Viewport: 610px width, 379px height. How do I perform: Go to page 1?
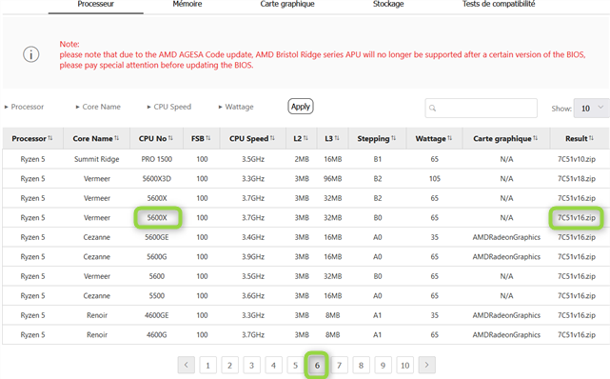pos(207,366)
